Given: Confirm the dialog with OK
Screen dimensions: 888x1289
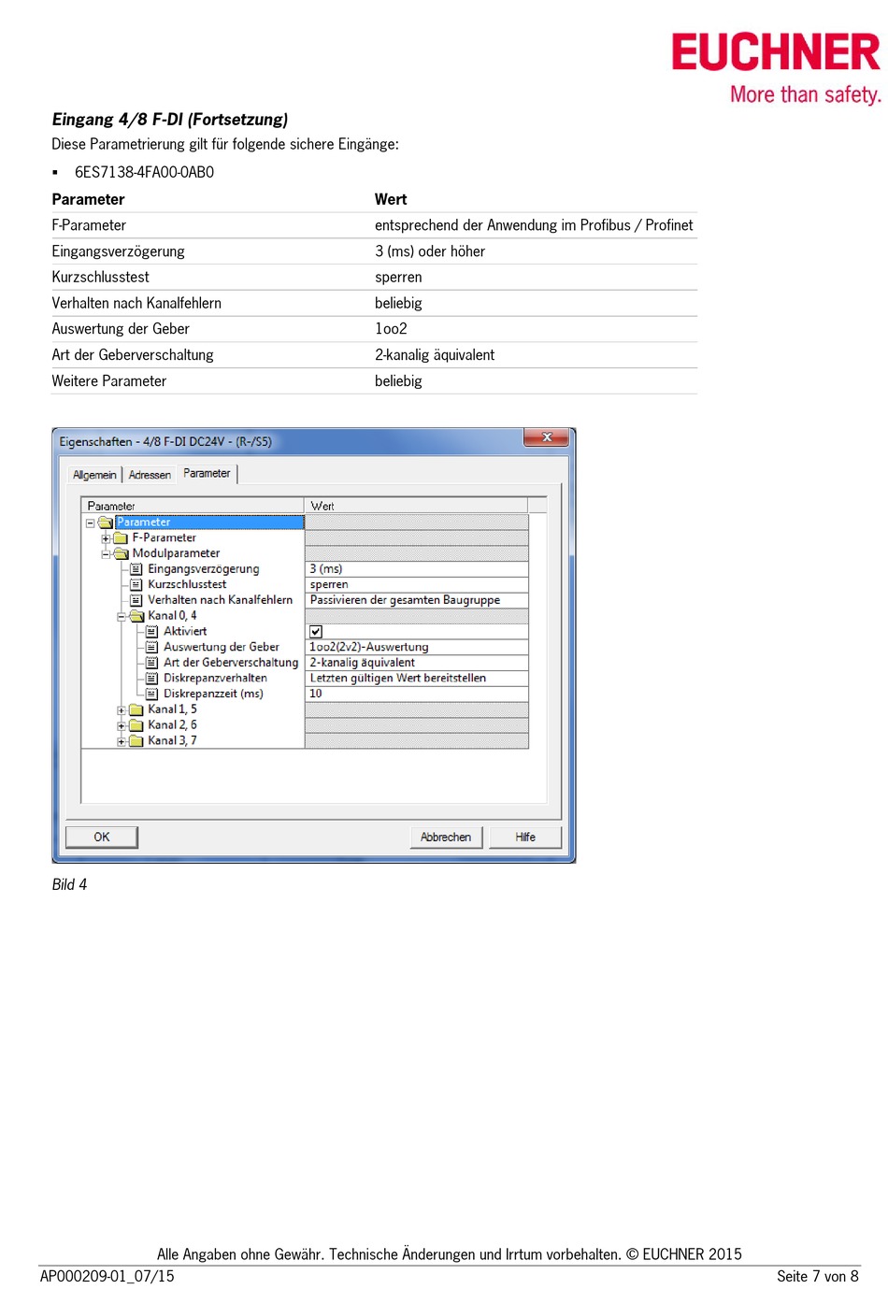Looking at the screenshot, I should coord(102,837).
